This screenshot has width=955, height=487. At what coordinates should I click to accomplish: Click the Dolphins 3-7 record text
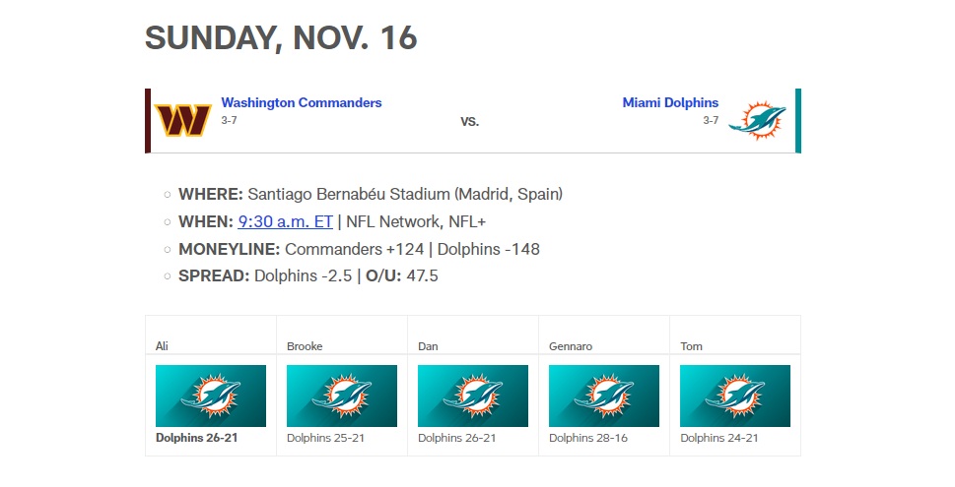711,120
